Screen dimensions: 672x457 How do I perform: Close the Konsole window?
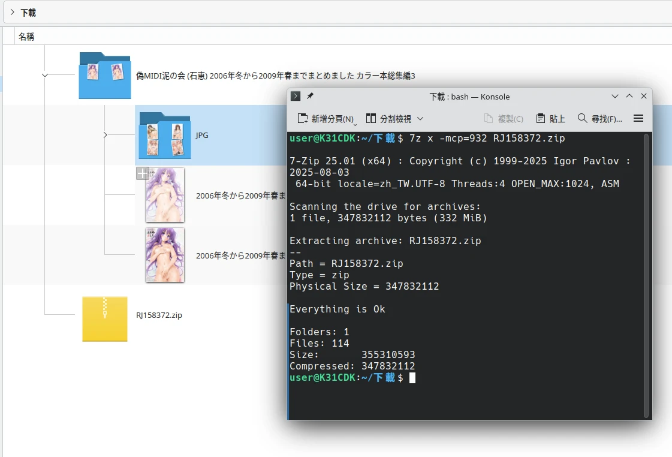click(x=644, y=97)
